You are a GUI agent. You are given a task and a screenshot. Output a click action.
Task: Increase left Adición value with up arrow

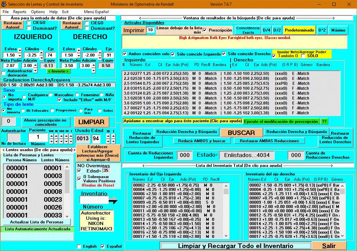(x=35, y=65)
